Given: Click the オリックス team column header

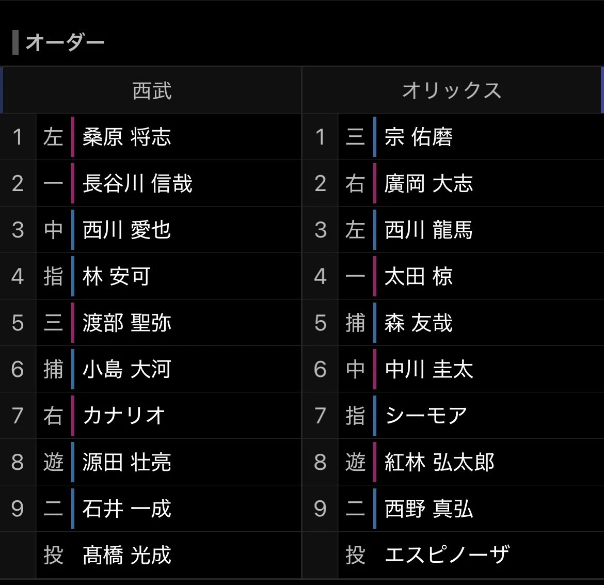Looking at the screenshot, I should click(x=452, y=90).
